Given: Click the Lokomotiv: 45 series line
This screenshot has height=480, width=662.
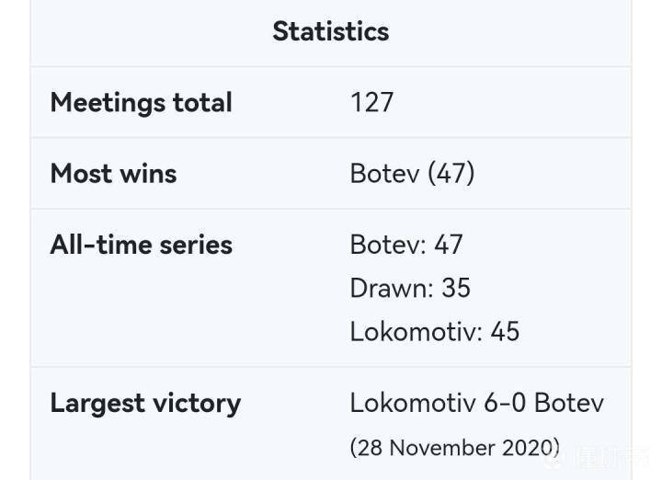Looking at the screenshot, I should [434, 331].
